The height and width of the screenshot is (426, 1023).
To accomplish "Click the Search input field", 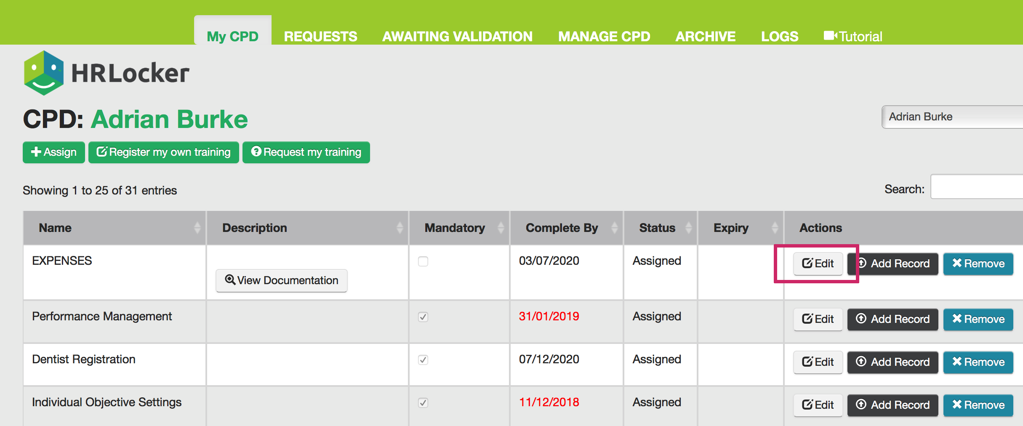I will (977, 186).
